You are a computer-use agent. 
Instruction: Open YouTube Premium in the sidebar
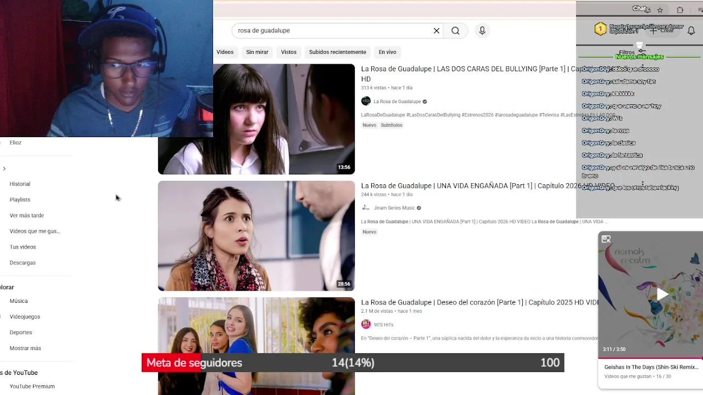[32, 386]
